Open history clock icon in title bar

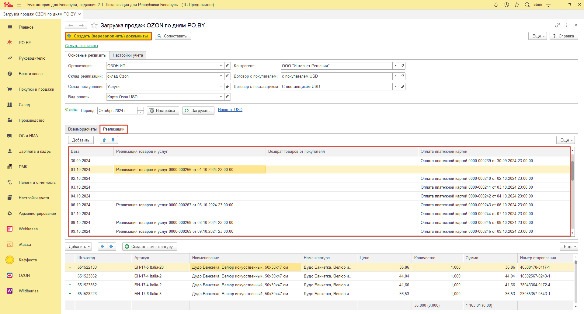(506, 5)
